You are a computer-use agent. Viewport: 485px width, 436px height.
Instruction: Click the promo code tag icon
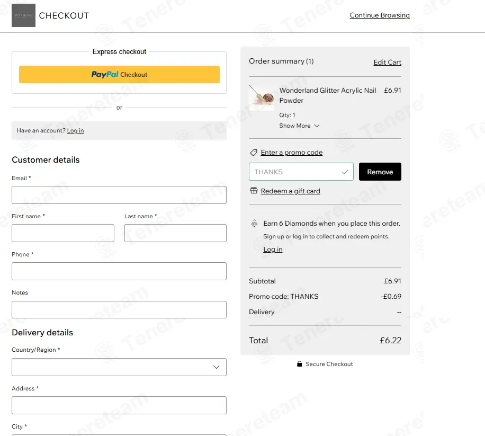(x=254, y=153)
